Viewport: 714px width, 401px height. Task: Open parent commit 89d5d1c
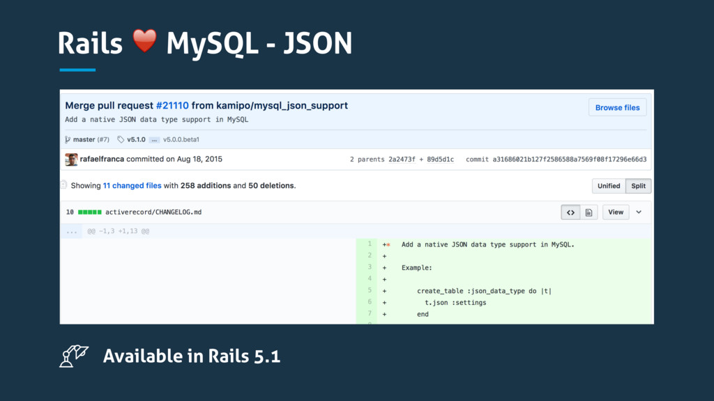441,159
